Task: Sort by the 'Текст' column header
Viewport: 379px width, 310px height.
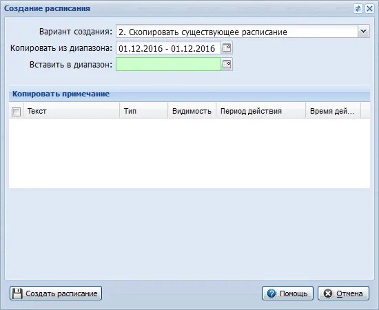Action: (72, 111)
